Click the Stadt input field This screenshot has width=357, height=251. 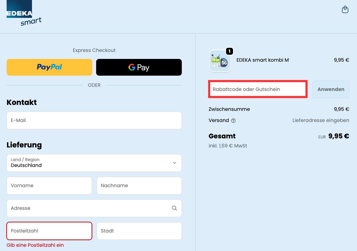[139, 231]
